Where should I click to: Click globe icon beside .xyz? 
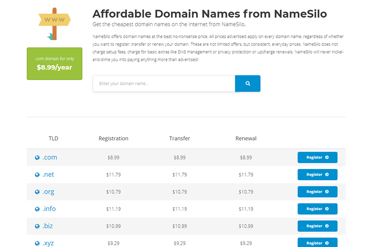[37, 243]
